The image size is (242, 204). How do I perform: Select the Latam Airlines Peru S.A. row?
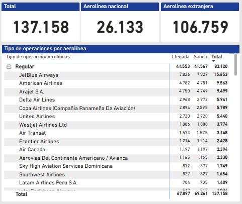click(117, 183)
